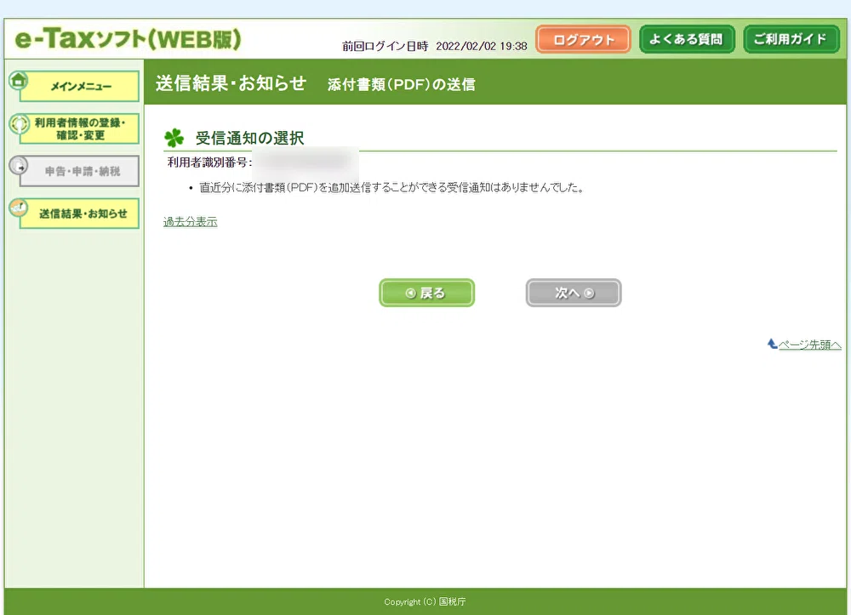Click the Copyright (C) 国税庁 footer text
Viewport: 851px width, 615px height.
click(x=425, y=601)
